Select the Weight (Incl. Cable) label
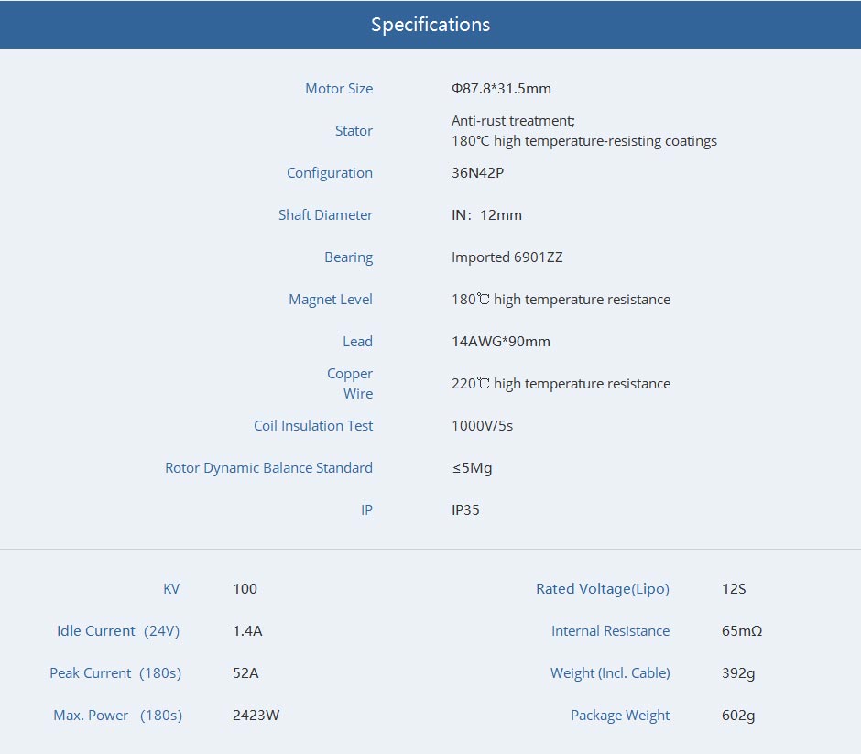861x754 pixels. point(610,673)
